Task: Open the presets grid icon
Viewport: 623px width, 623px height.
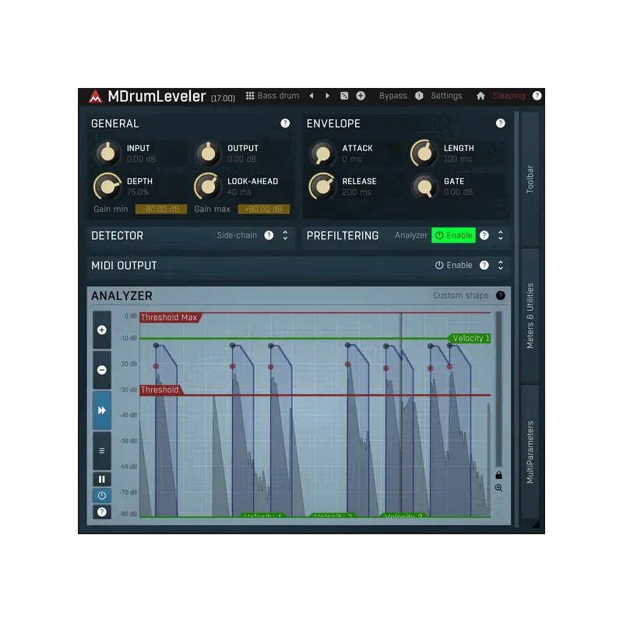Action: click(x=250, y=96)
